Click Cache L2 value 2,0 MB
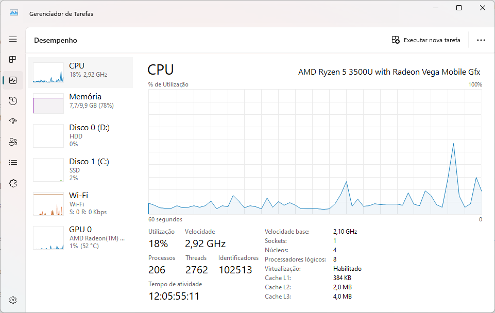Image resolution: width=495 pixels, height=313 pixels. 343,287
